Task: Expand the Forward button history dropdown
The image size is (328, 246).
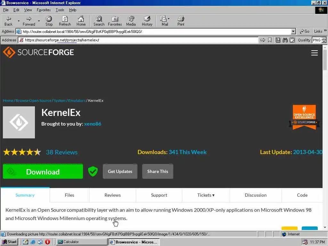Action: pyautogui.click(x=39, y=21)
